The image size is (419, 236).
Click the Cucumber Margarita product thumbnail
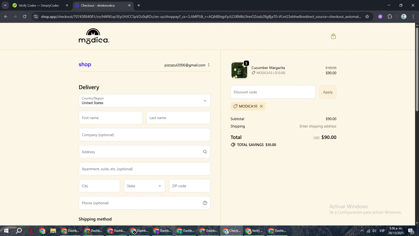tap(239, 70)
